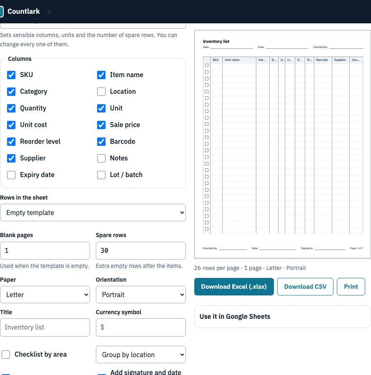The image size is (371, 375).
Task: Click the Print button
Action: (351, 287)
